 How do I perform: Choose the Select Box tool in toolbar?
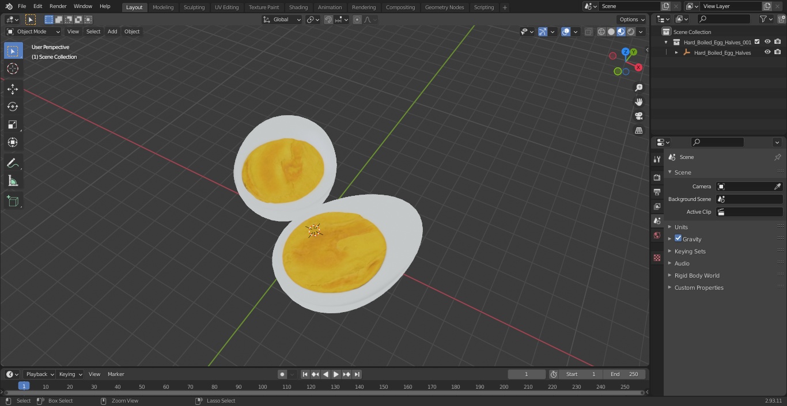coord(13,51)
